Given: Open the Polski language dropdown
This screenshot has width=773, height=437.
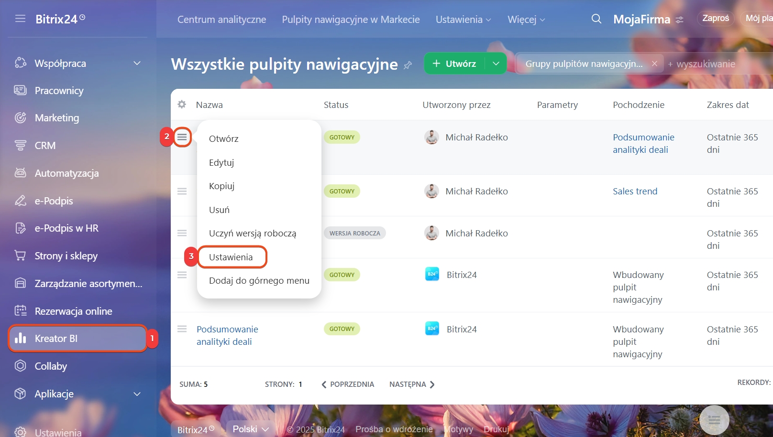Looking at the screenshot, I should pyautogui.click(x=250, y=429).
